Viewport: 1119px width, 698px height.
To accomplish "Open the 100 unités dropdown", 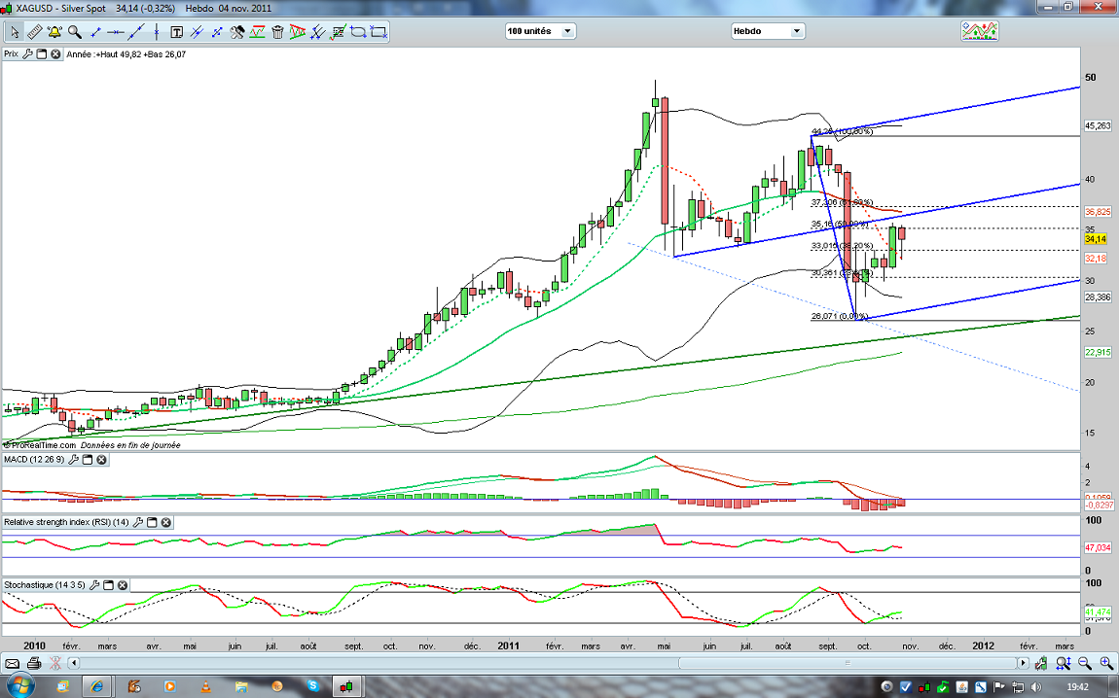I will [x=539, y=31].
